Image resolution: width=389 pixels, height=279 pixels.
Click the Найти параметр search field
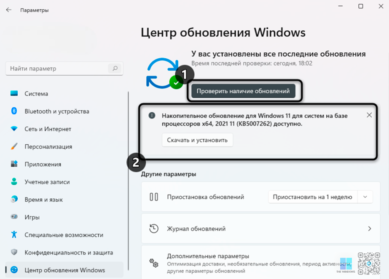(64, 68)
